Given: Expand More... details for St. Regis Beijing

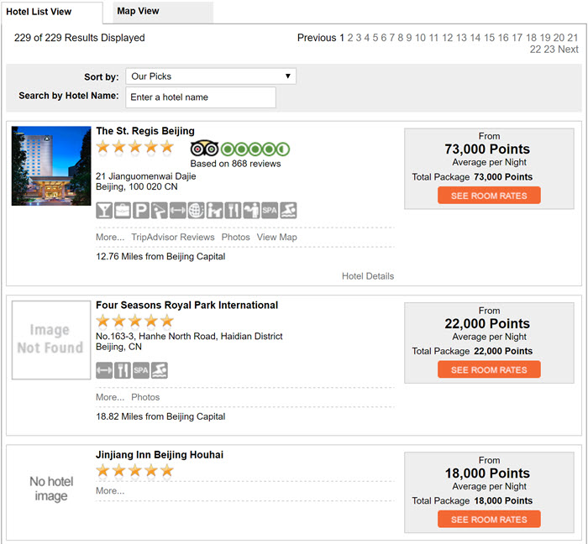Looking at the screenshot, I should click(x=110, y=237).
